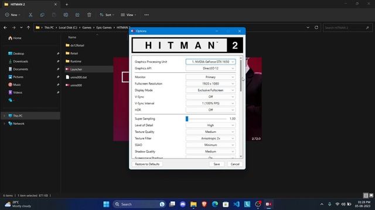Open the Level of Detail dropdown

tap(210, 125)
